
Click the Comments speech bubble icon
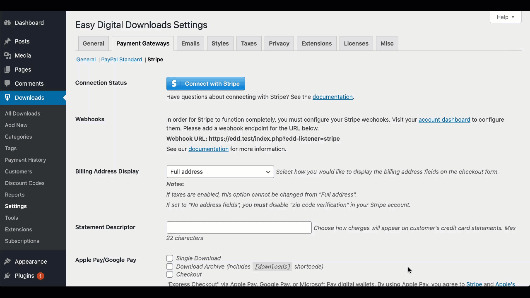tap(7, 84)
